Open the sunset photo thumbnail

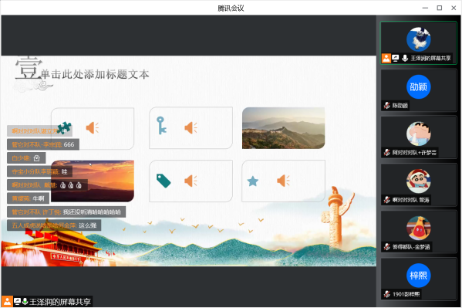coord(93,181)
